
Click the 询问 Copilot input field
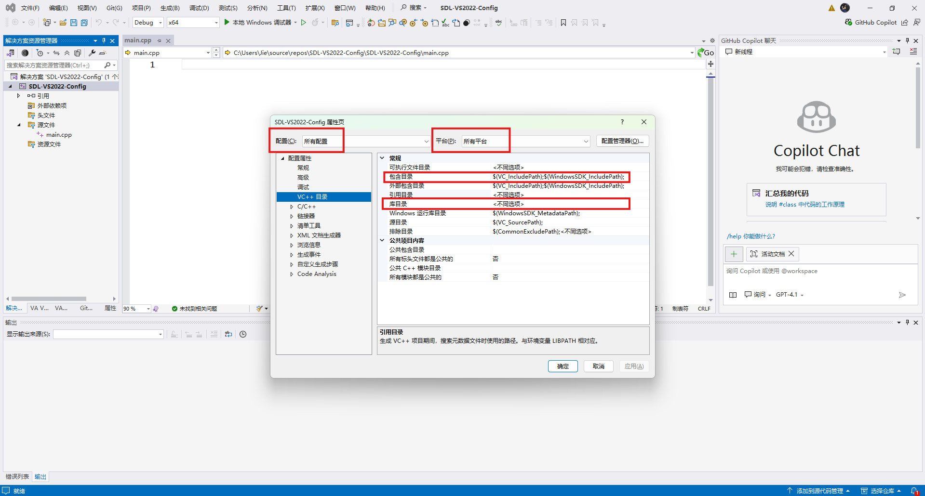point(795,271)
